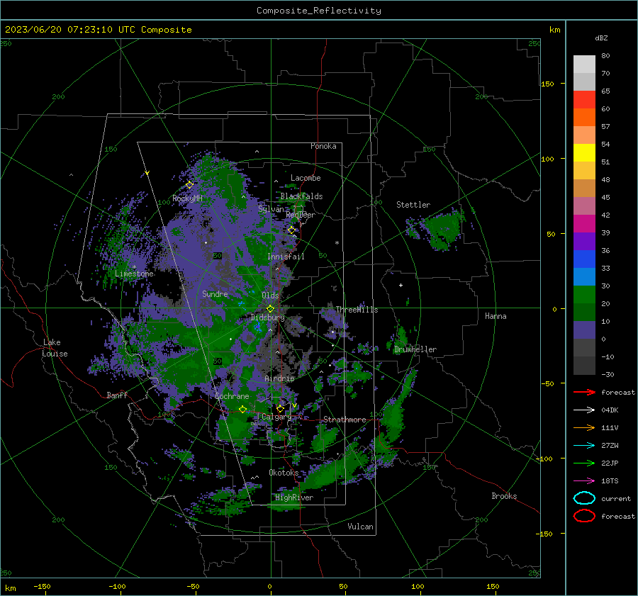Viewport: 638px width, 596px height.
Task: Click the blue echo core near Didsbury
Action: (257, 327)
